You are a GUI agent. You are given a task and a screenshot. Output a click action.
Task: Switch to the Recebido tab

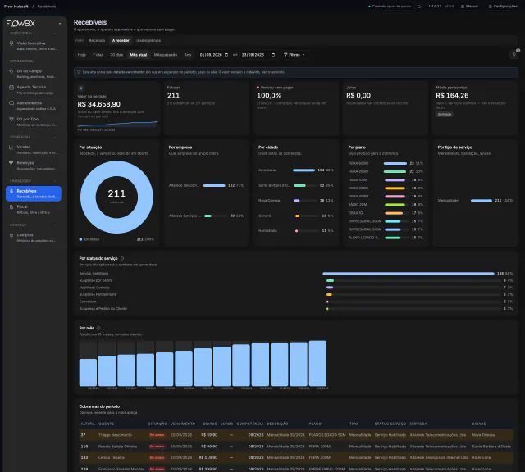point(97,40)
